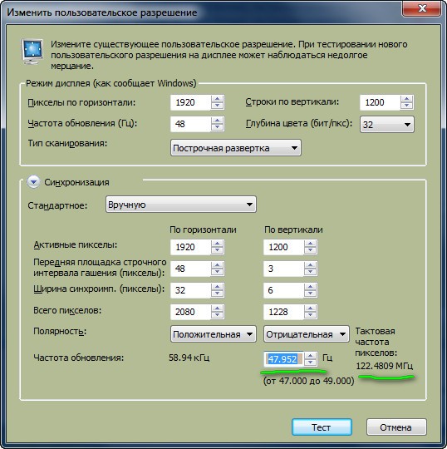Decrease vertical sync width value 6
Image resolution: width=447 pixels, height=449 pixels.
[x=311, y=294]
